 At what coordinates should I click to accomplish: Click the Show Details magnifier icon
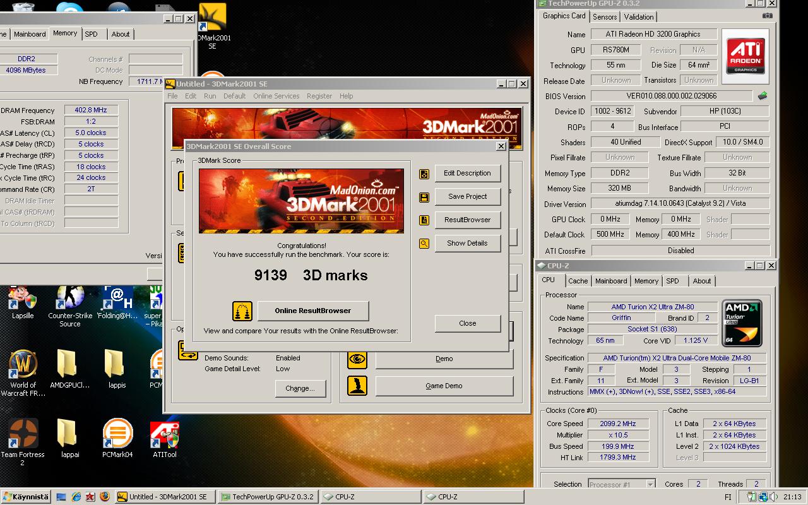click(x=424, y=243)
